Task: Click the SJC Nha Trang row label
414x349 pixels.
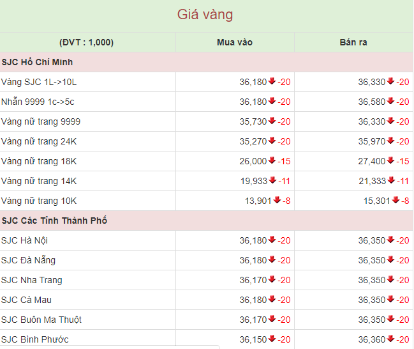Action: (x=32, y=280)
